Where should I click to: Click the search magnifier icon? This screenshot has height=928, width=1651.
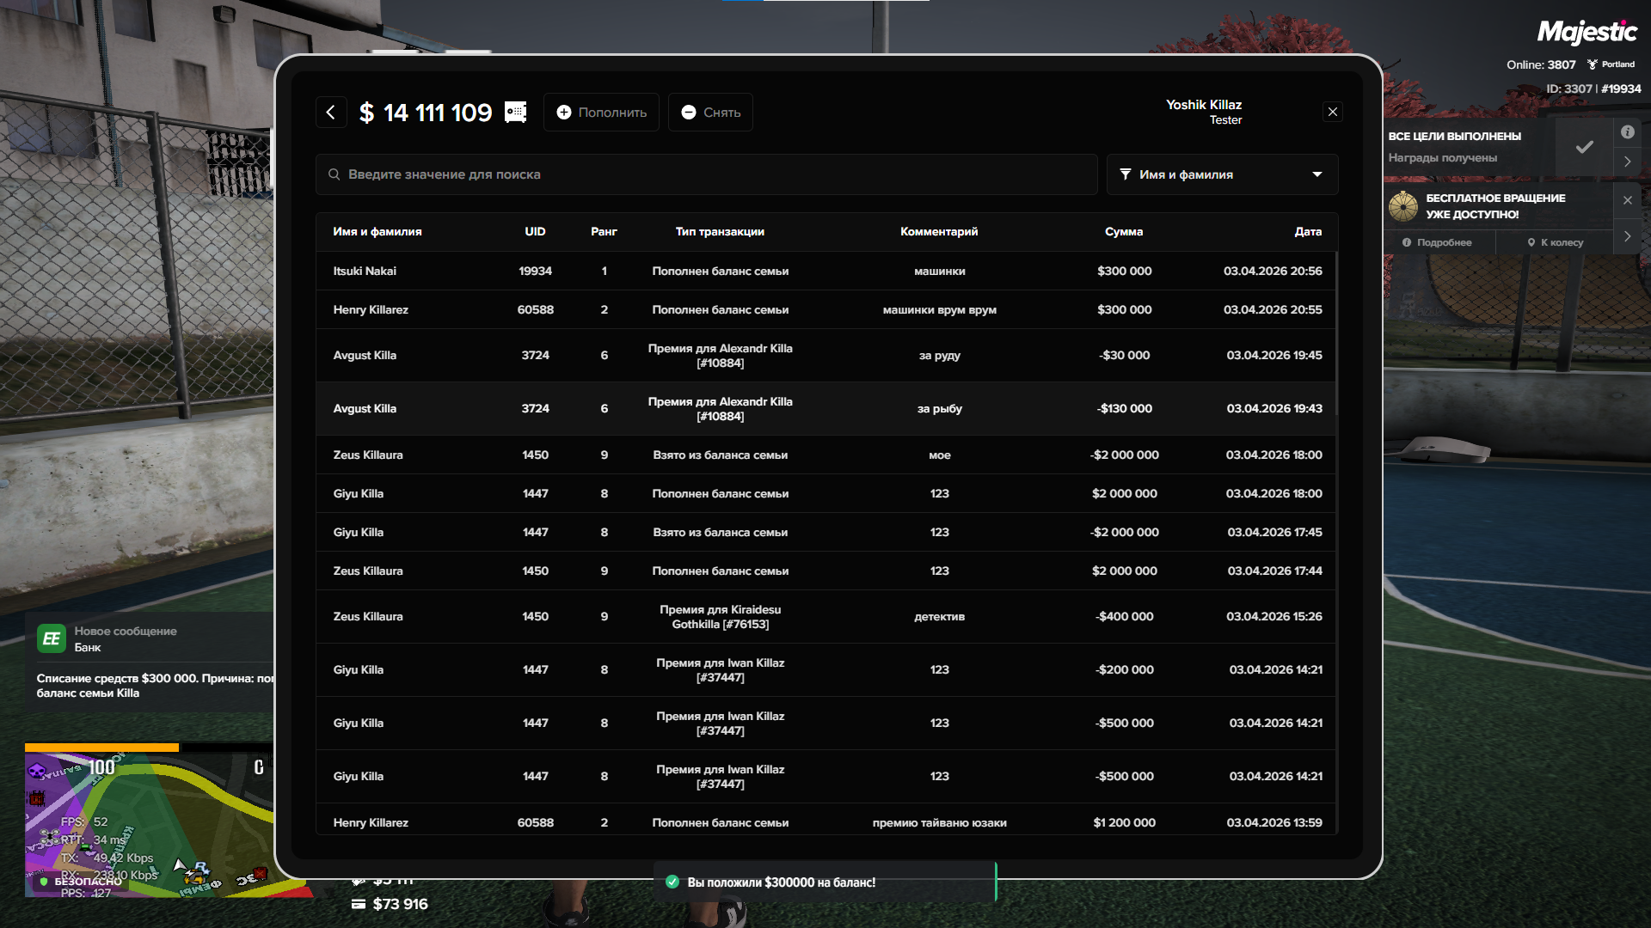(334, 174)
